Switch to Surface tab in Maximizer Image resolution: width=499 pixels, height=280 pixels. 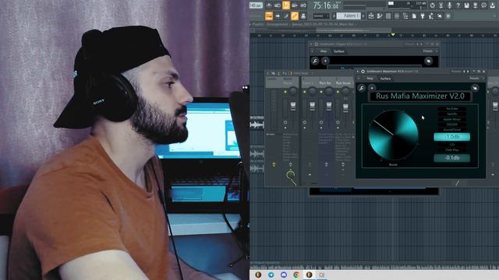(x=385, y=79)
